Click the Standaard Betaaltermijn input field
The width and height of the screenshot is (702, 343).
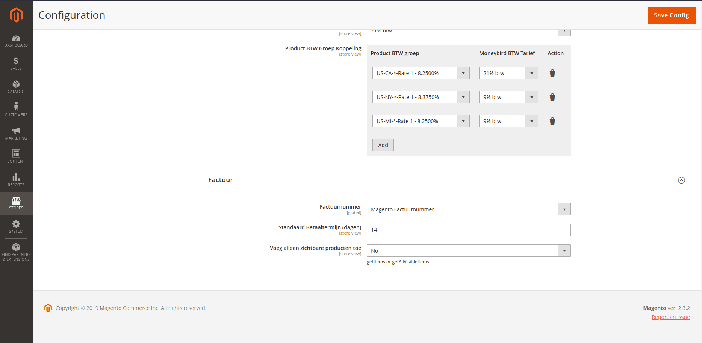coord(469,230)
